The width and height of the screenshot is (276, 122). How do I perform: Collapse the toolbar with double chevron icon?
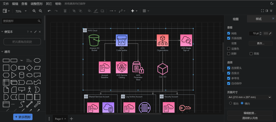click(x=271, y=11)
